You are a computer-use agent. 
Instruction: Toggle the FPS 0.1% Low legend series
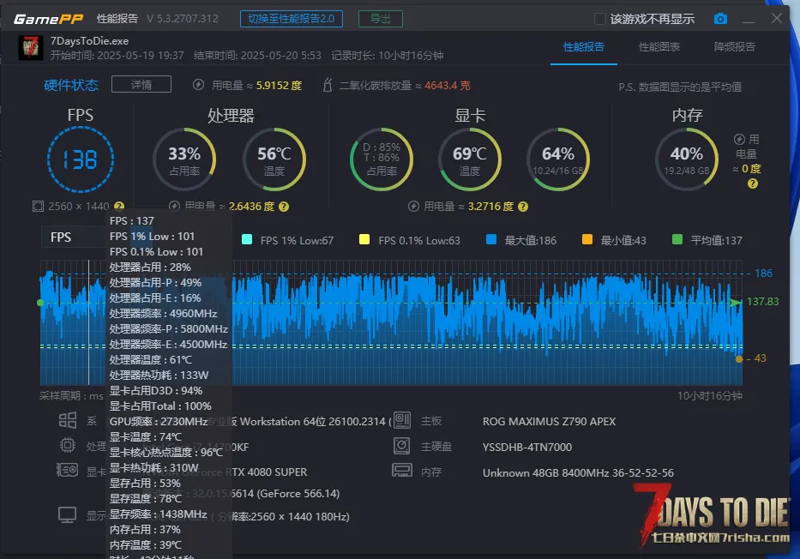pyautogui.click(x=364, y=240)
